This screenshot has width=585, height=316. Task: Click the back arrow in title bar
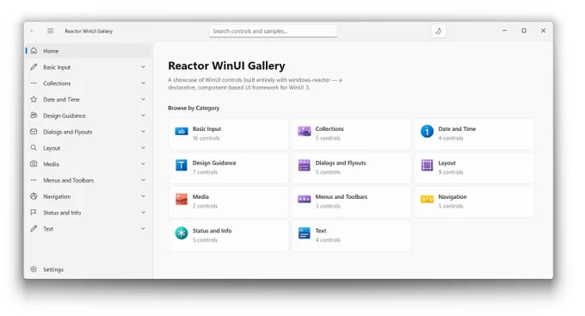pyautogui.click(x=33, y=31)
